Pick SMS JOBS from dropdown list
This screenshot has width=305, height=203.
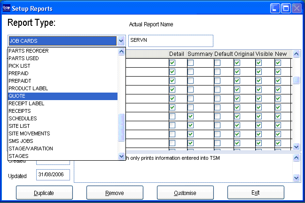click(63, 141)
